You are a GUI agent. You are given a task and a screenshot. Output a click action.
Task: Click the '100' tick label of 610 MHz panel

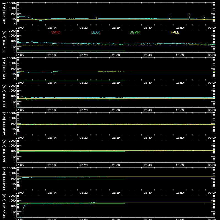pos(13,68)
